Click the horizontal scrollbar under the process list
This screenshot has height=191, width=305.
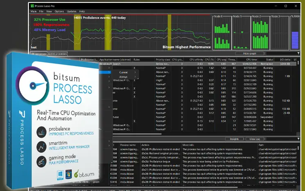click(137, 134)
